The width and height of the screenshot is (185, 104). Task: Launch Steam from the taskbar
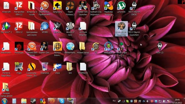pos(33,101)
